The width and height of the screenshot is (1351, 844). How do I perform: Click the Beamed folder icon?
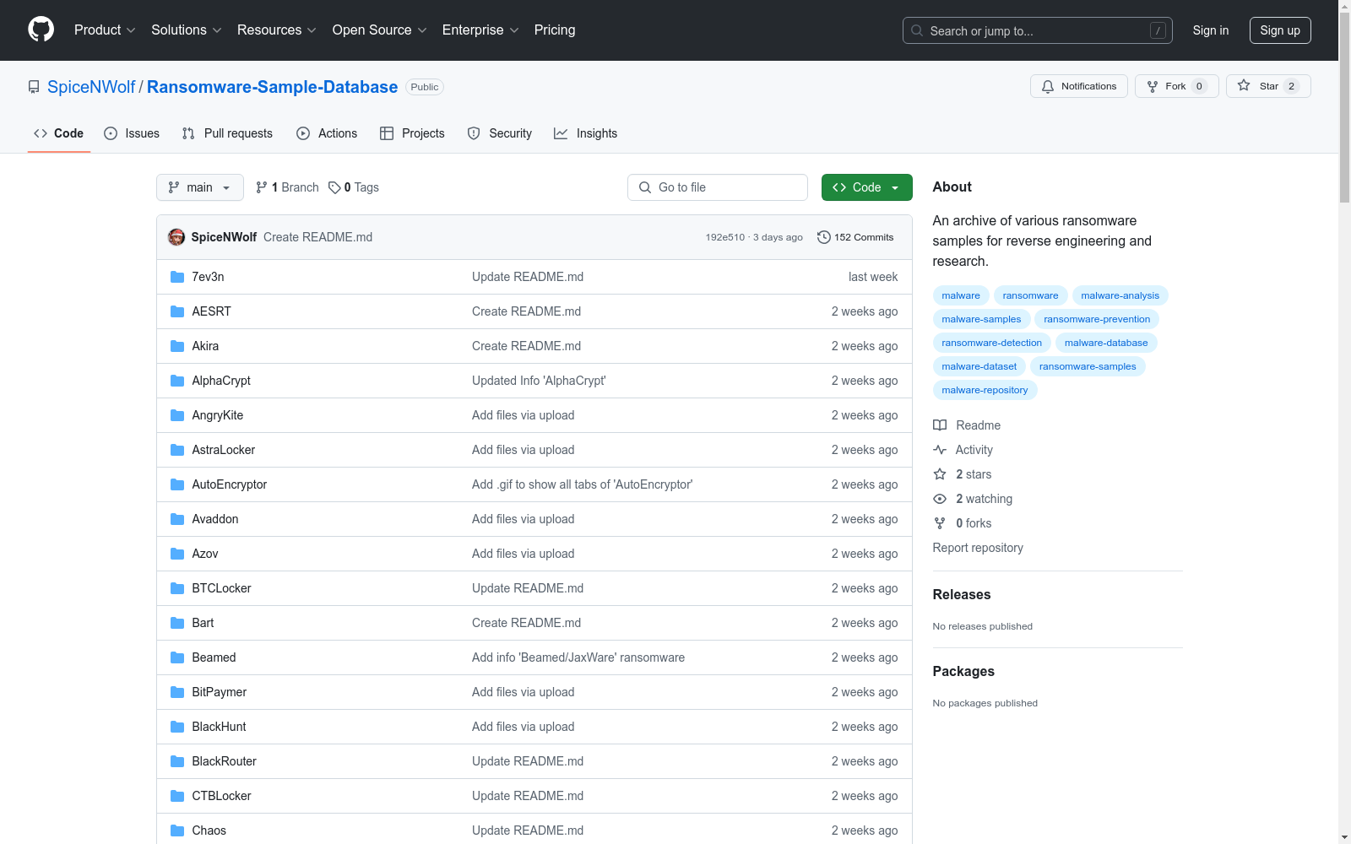click(177, 657)
